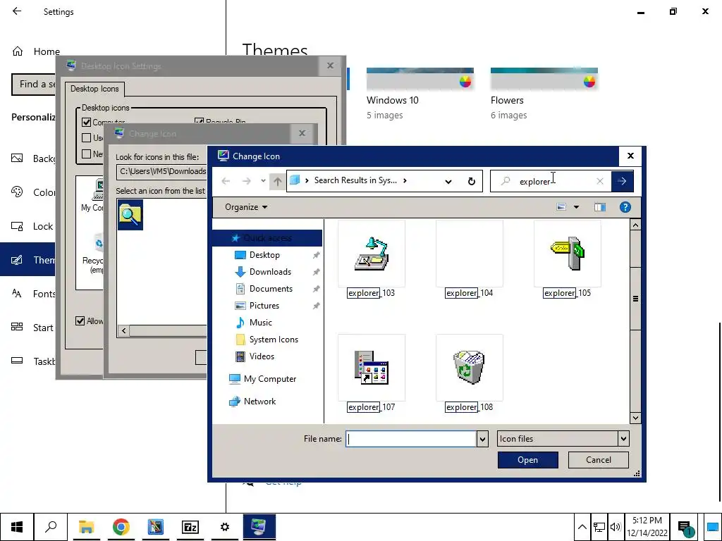This screenshot has height=541, width=722.
Task: Open Colors settings page
Action: pos(32,192)
